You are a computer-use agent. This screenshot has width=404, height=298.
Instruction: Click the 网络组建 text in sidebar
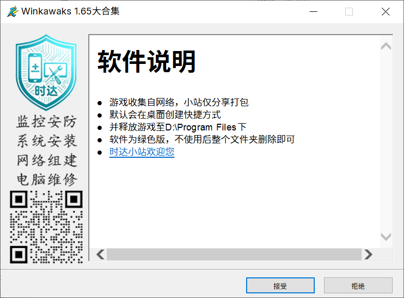tap(46, 160)
